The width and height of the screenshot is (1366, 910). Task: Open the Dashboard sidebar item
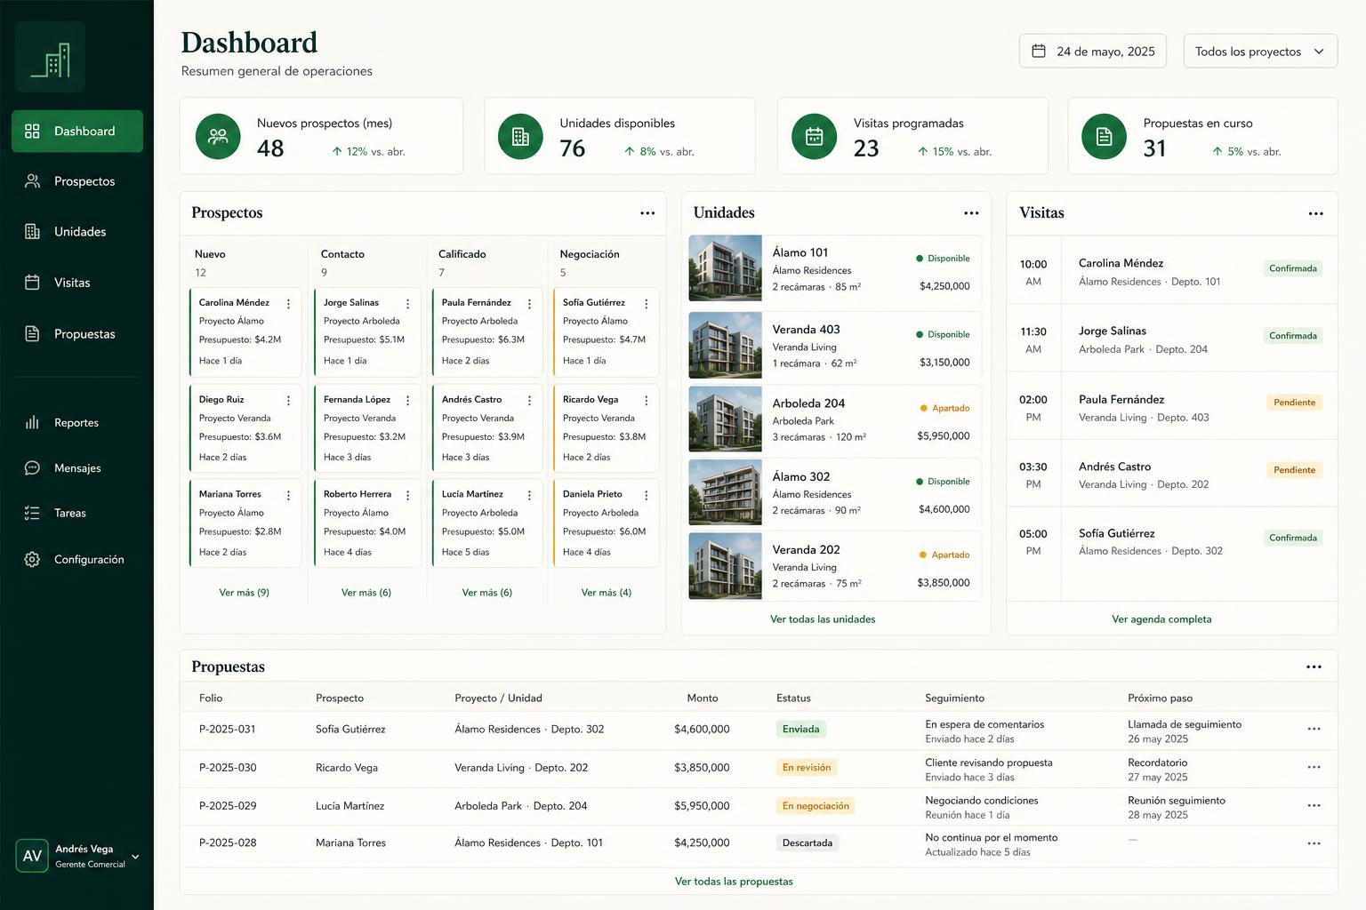(x=77, y=132)
